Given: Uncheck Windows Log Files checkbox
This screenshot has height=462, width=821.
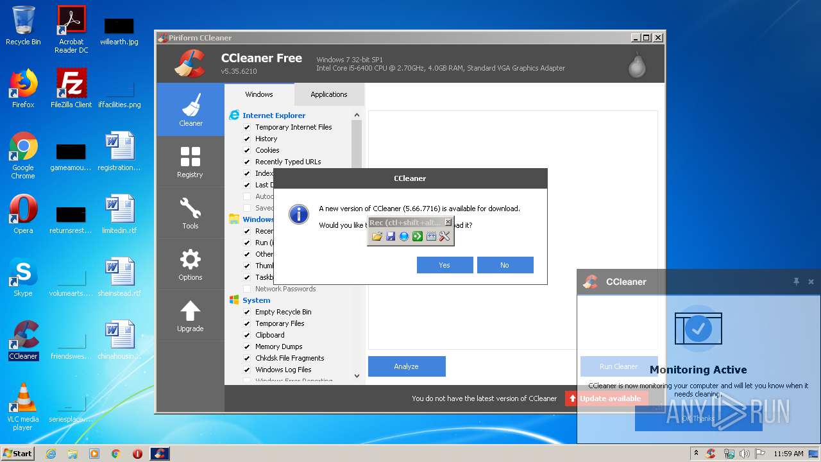Looking at the screenshot, I should pyautogui.click(x=247, y=370).
